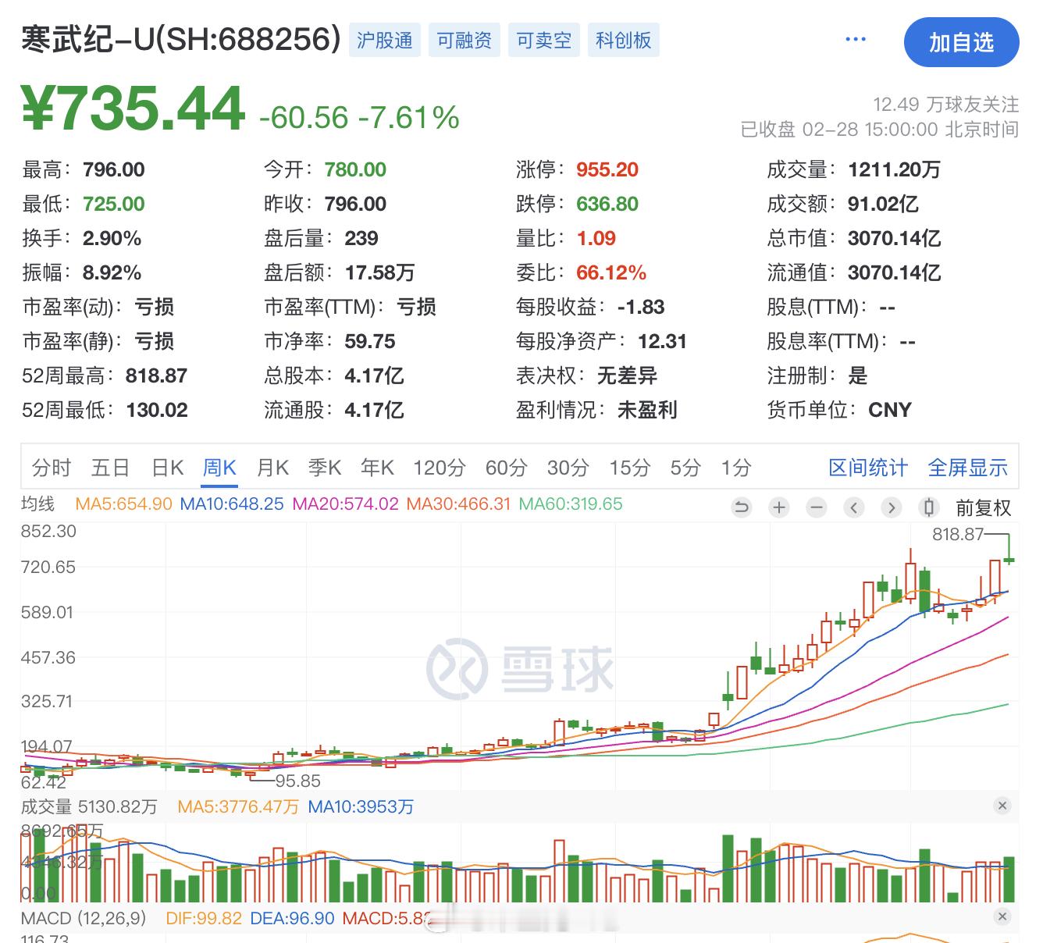Click the 加自选 button
This screenshot has height=943, width=1043.
click(961, 42)
